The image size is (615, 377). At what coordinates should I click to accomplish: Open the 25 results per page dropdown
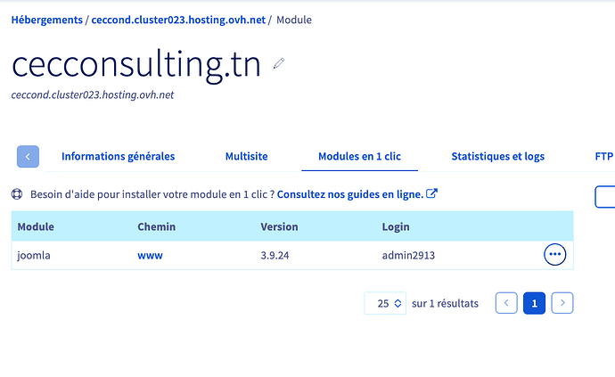pos(385,303)
